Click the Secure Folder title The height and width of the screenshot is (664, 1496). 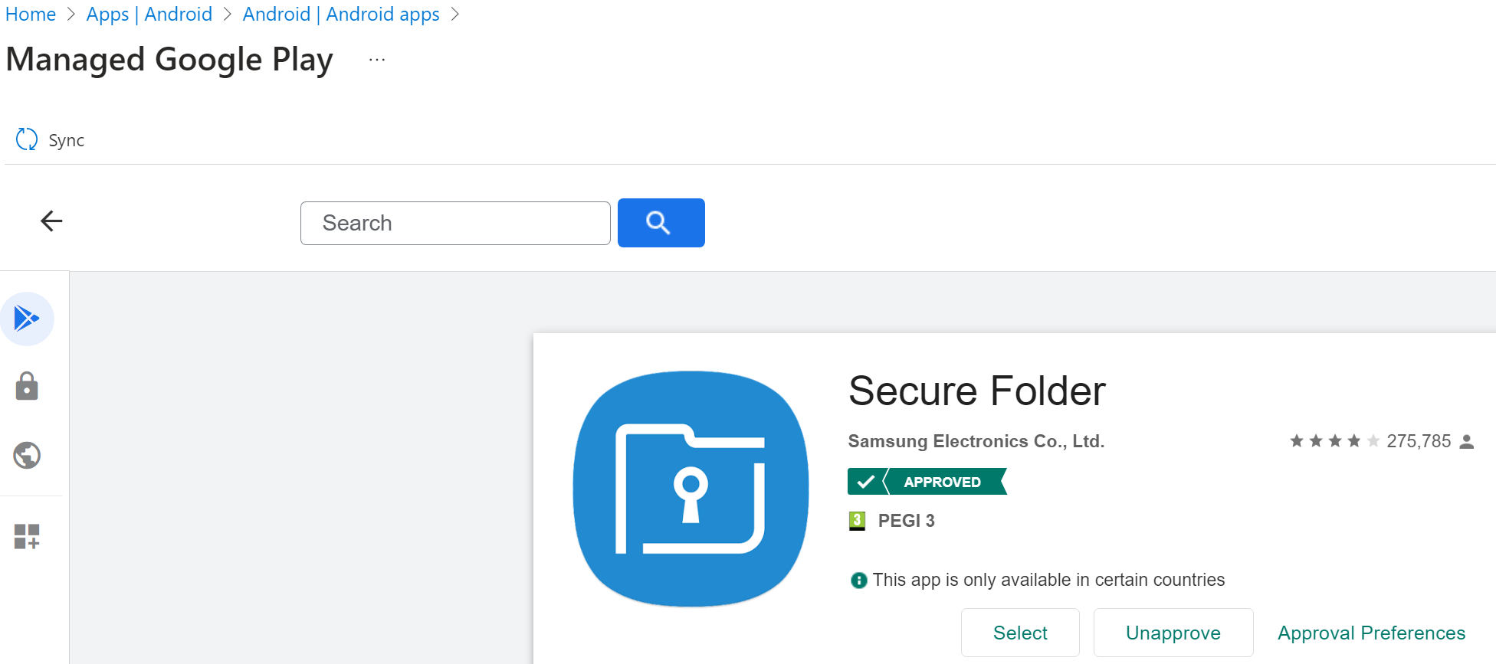click(977, 391)
